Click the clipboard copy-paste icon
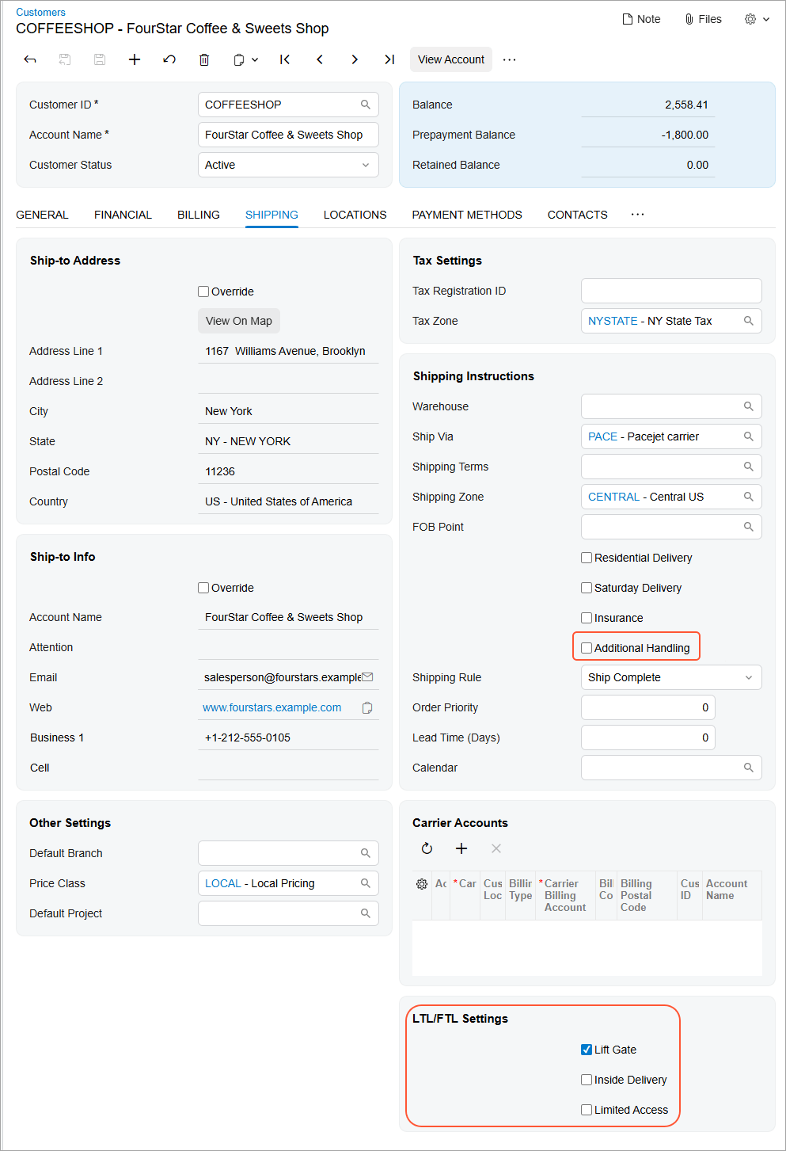This screenshot has height=1151, width=786. click(239, 59)
